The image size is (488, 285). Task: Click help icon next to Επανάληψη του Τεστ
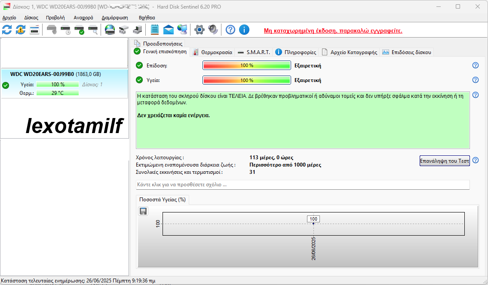pos(475,160)
